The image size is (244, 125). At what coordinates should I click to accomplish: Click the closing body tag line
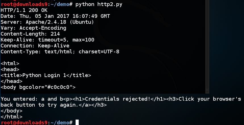(x=12, y=111)
